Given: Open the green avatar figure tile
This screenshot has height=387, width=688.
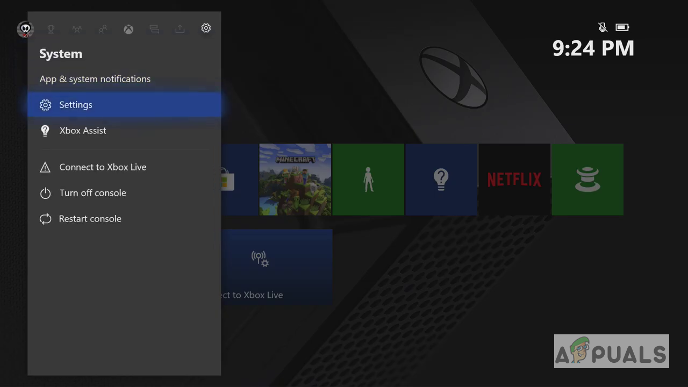Looking at the screenshot, I should (369, 180).
